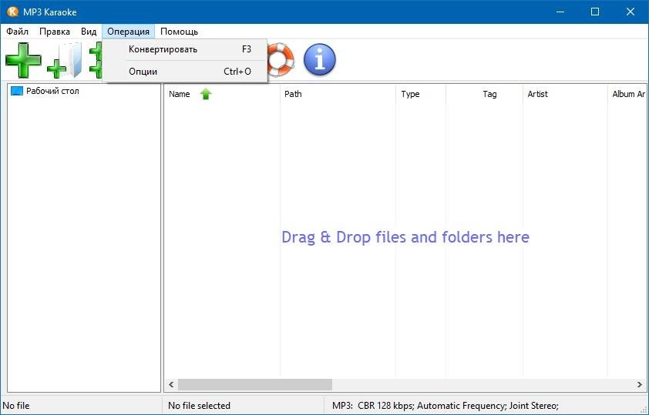Screen dimensions: 649x415
Task: Click the horizontal scrollbar right arrow
Action: (x=640, y=385)
